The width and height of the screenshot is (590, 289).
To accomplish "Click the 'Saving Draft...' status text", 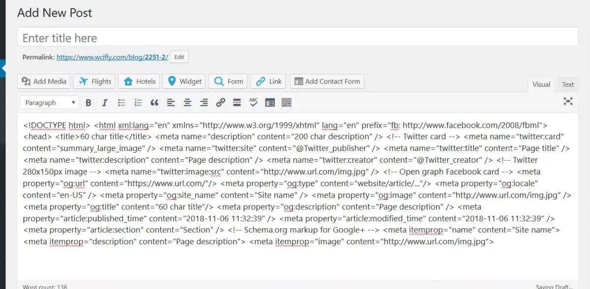I will coord(554,286).
